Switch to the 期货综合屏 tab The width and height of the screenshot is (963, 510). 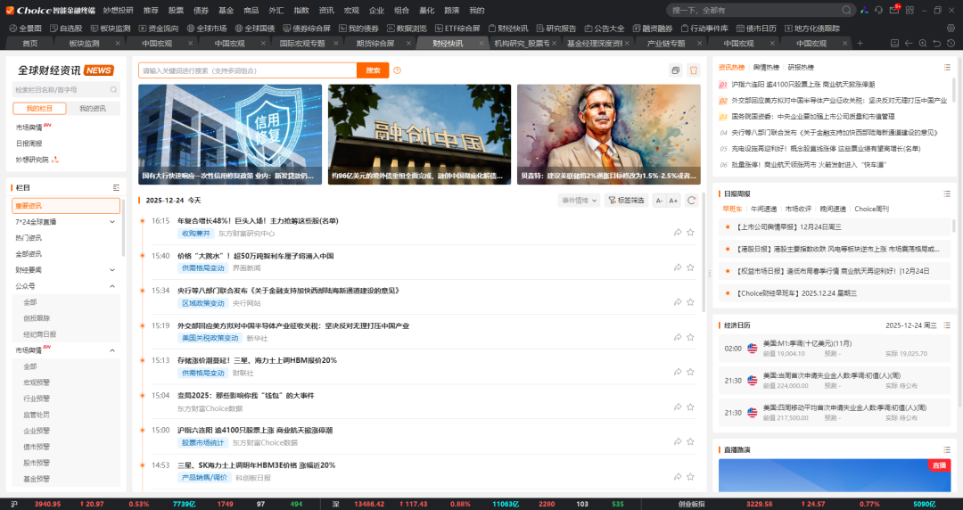click(x=375, y=43)
